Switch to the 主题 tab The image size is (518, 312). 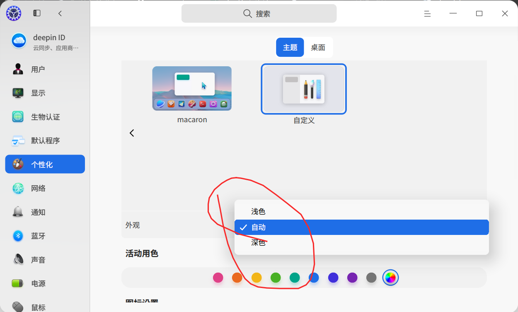(290, 47)
